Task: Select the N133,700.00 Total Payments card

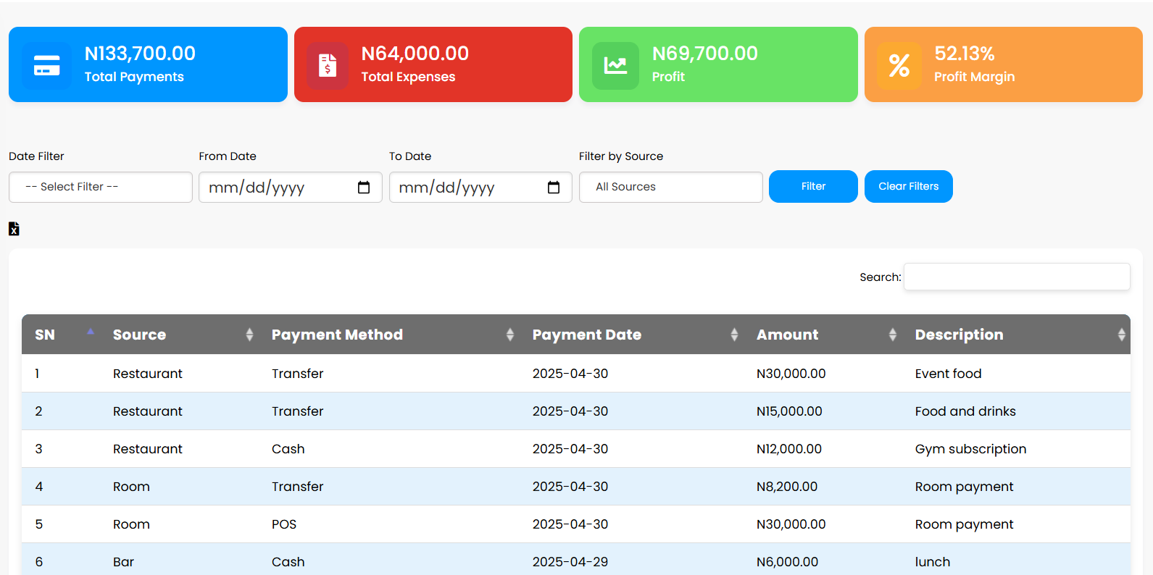Action: click(x=148, y=64)
